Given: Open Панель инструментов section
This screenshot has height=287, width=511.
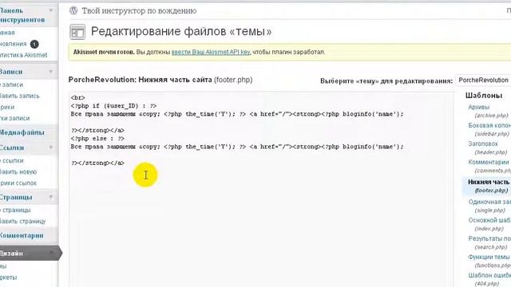Looking at the screenshot, I should pyautogui.click(x=22, y=15).
